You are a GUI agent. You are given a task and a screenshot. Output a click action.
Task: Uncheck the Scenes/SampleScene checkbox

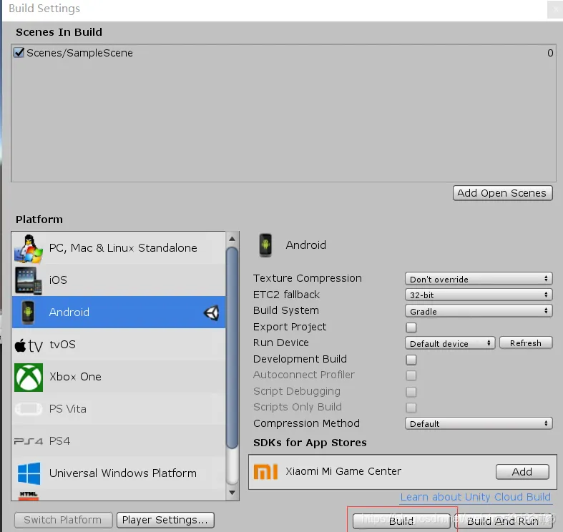coord(19,52)
